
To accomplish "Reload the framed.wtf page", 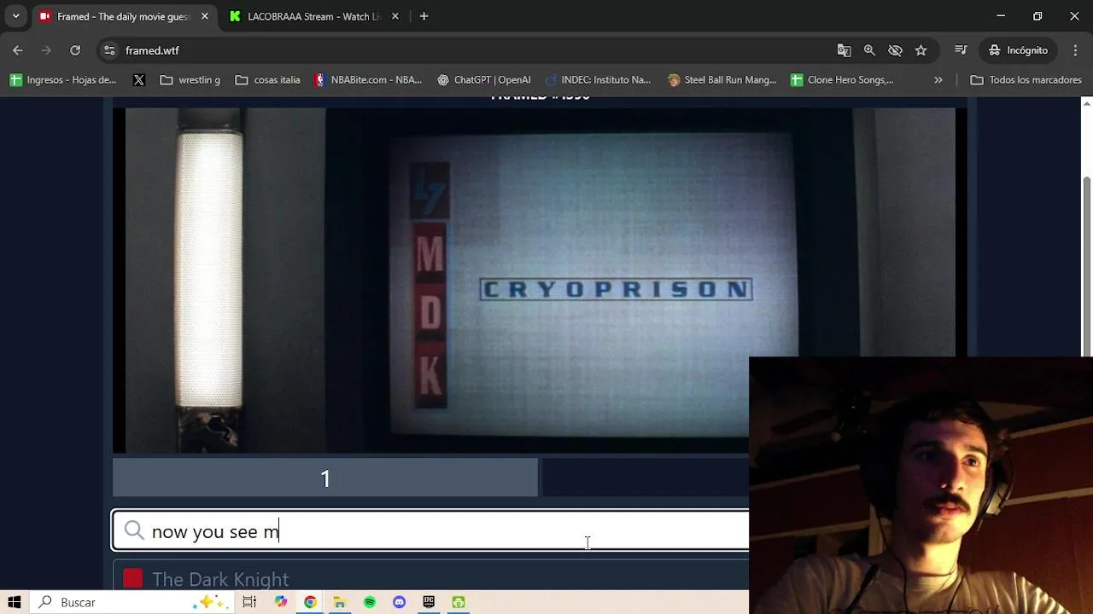I will pos(75,50).
